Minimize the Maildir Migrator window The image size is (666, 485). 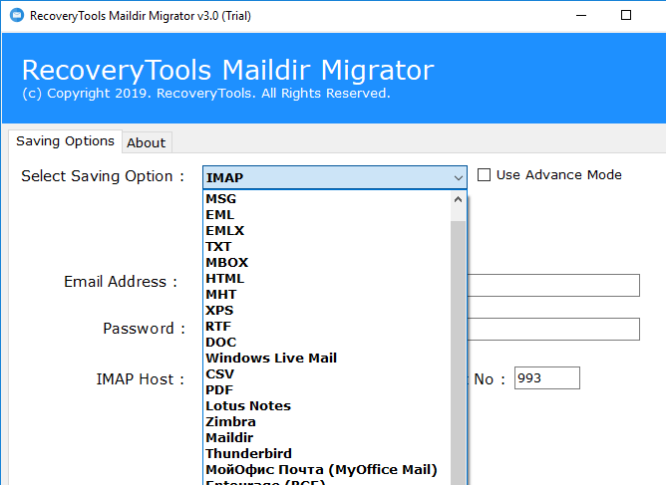(x=581, y=15)
